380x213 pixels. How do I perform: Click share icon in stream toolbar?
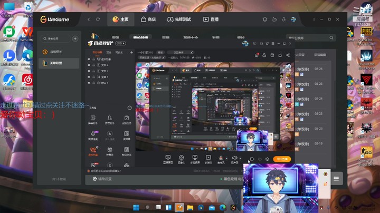pyautogui.click(x=288, y=55)
